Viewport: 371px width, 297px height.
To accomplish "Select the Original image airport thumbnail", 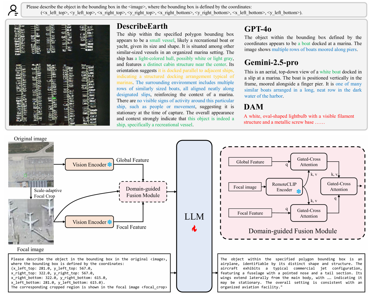I will pyautogui.click(x=31, y=164).
